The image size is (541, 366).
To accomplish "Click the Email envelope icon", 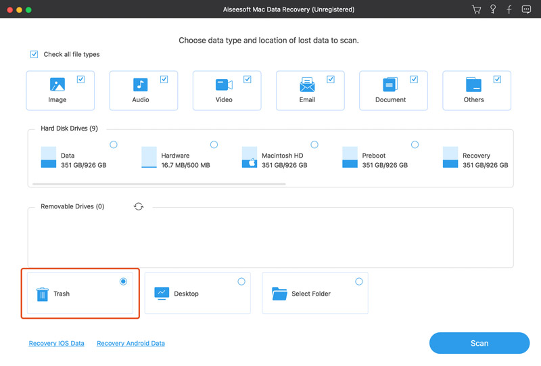I will pyautogui.click(x=307, y=85).
